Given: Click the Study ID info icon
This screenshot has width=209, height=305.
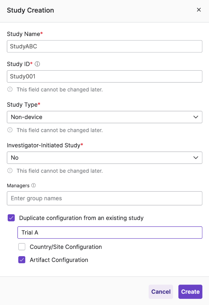Looking at the screenshot, I should click(x=37, y=64).
